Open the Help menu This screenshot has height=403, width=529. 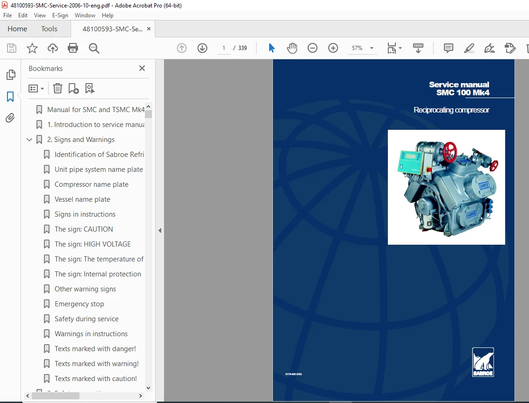107,15
